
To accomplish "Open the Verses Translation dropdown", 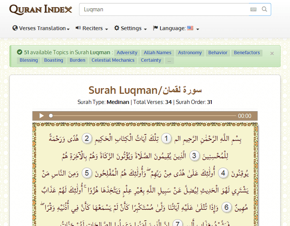I will [x=41, y=28].
